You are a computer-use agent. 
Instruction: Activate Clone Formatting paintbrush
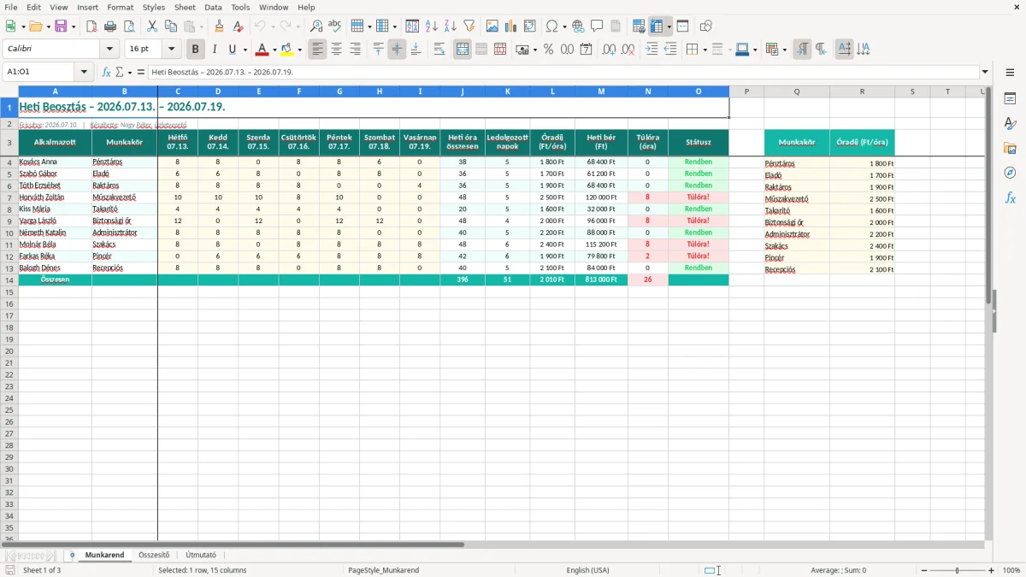(x=219, y=26)
